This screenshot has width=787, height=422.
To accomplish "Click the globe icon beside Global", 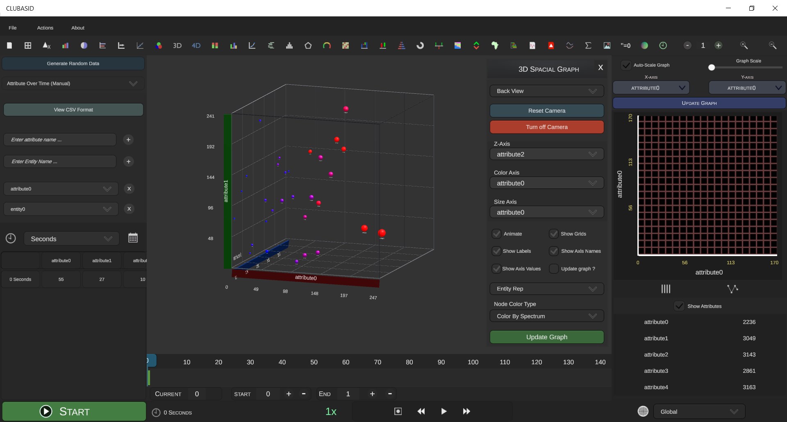I will 643,411.
